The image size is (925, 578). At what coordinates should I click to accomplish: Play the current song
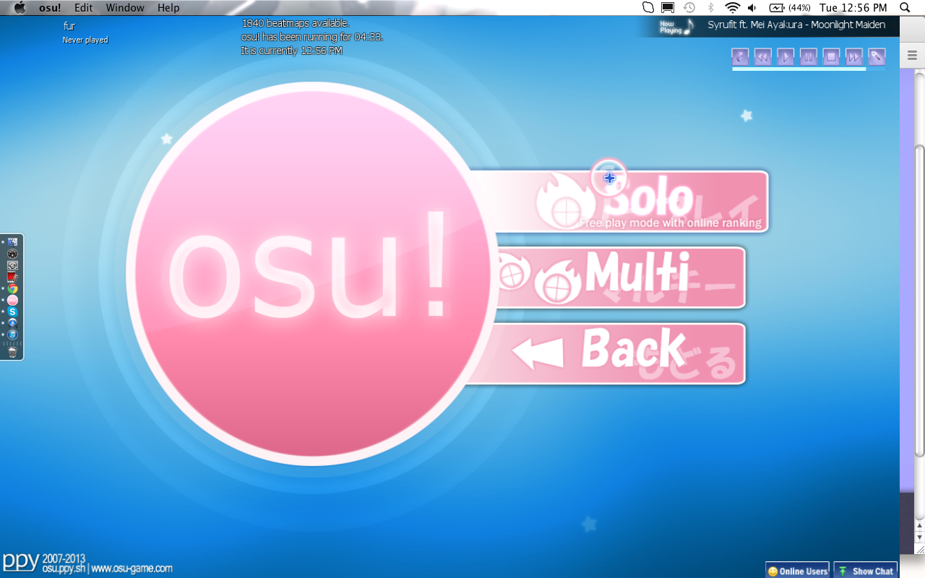pyautogui.click(x=786, y=57)
